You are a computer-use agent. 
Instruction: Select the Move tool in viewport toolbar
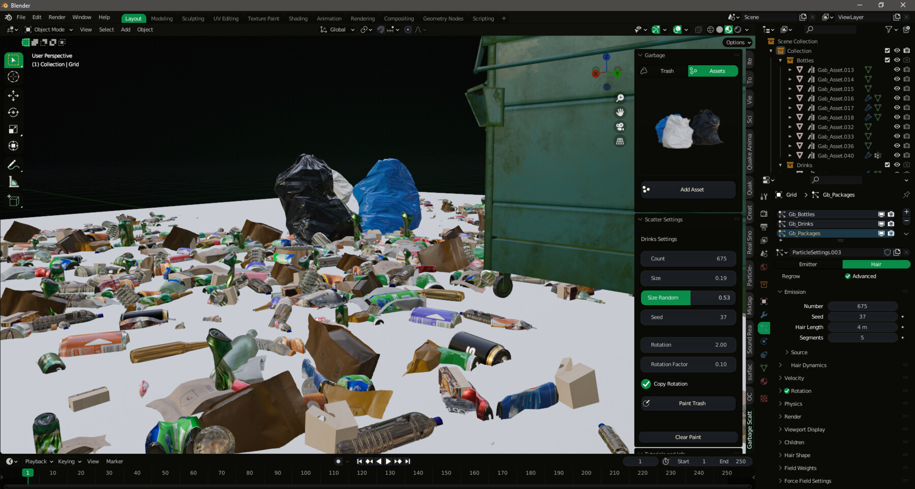(x=14, y=95)
